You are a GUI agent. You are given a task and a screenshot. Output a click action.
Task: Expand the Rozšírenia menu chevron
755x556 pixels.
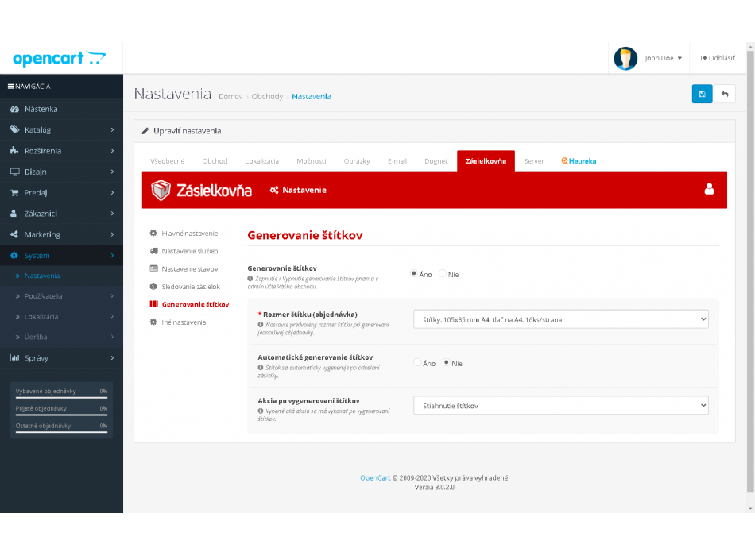pyautogui.click(x=112, y=151)
